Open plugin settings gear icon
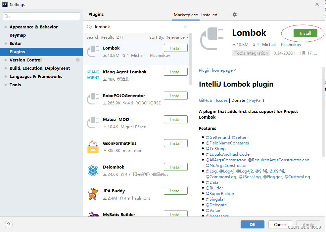 235,15
